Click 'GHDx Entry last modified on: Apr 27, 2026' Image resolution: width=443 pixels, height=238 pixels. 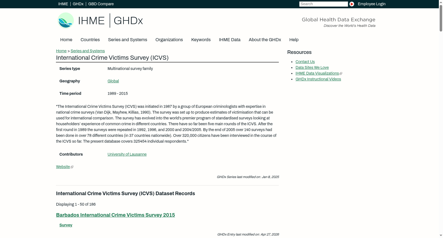pos(248,234)
